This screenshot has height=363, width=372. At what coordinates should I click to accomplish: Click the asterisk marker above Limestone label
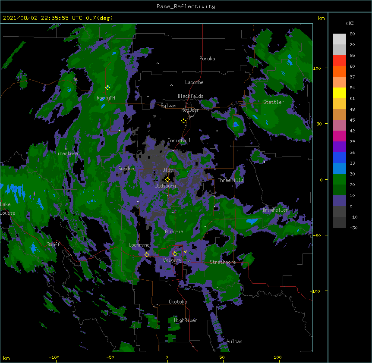tap(66, 149)
